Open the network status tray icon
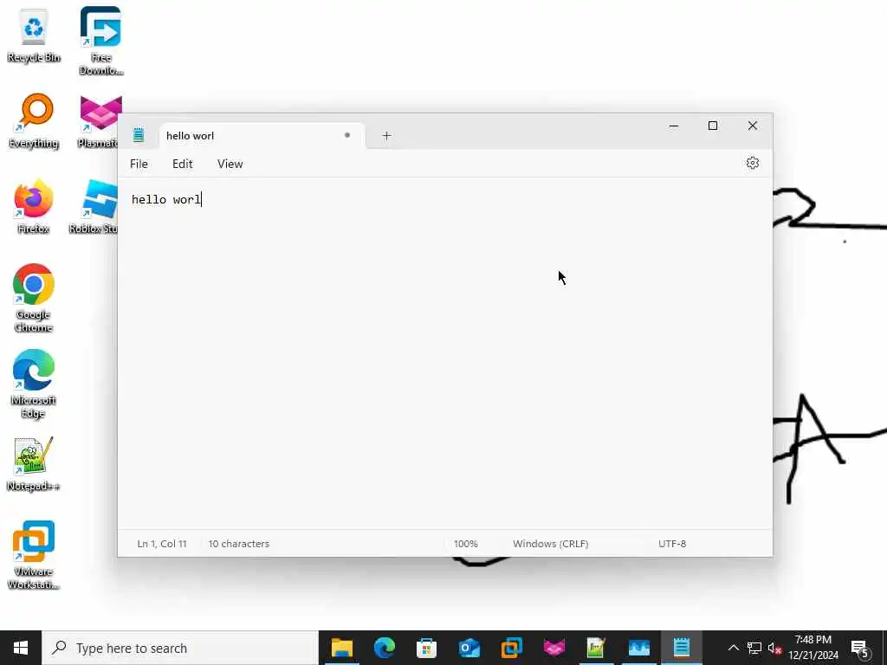The height and width of the screenshot is (665, 887). tap(754, 648)
